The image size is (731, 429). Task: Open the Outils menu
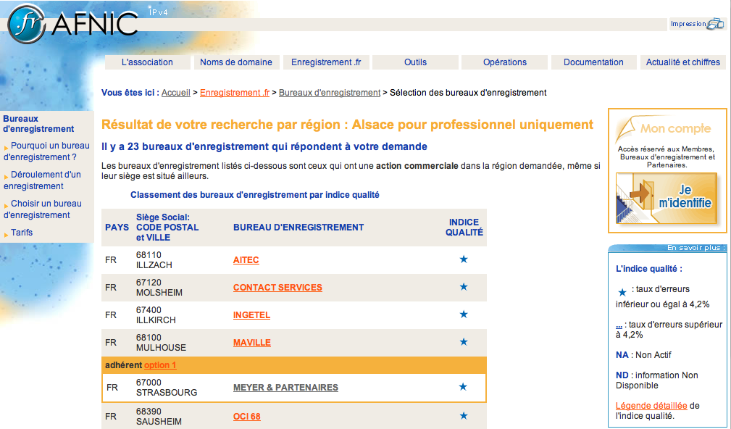(x=415, y=62)
